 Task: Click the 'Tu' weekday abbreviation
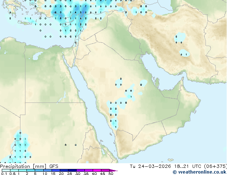click(x=132, y=166)
